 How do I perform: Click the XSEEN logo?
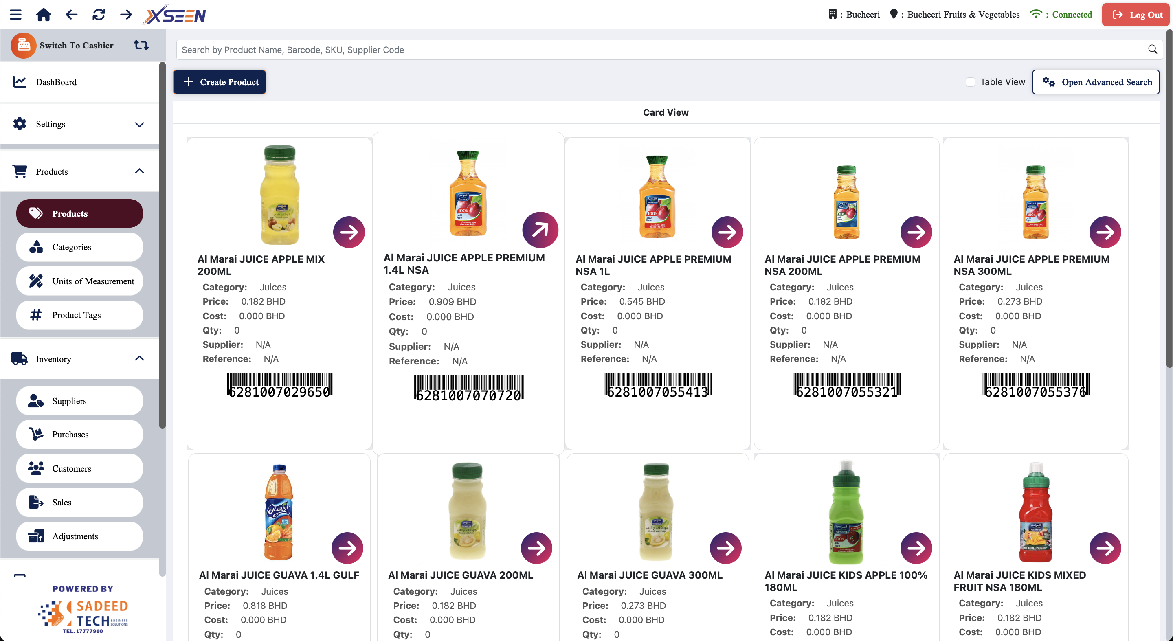[175, 15]
